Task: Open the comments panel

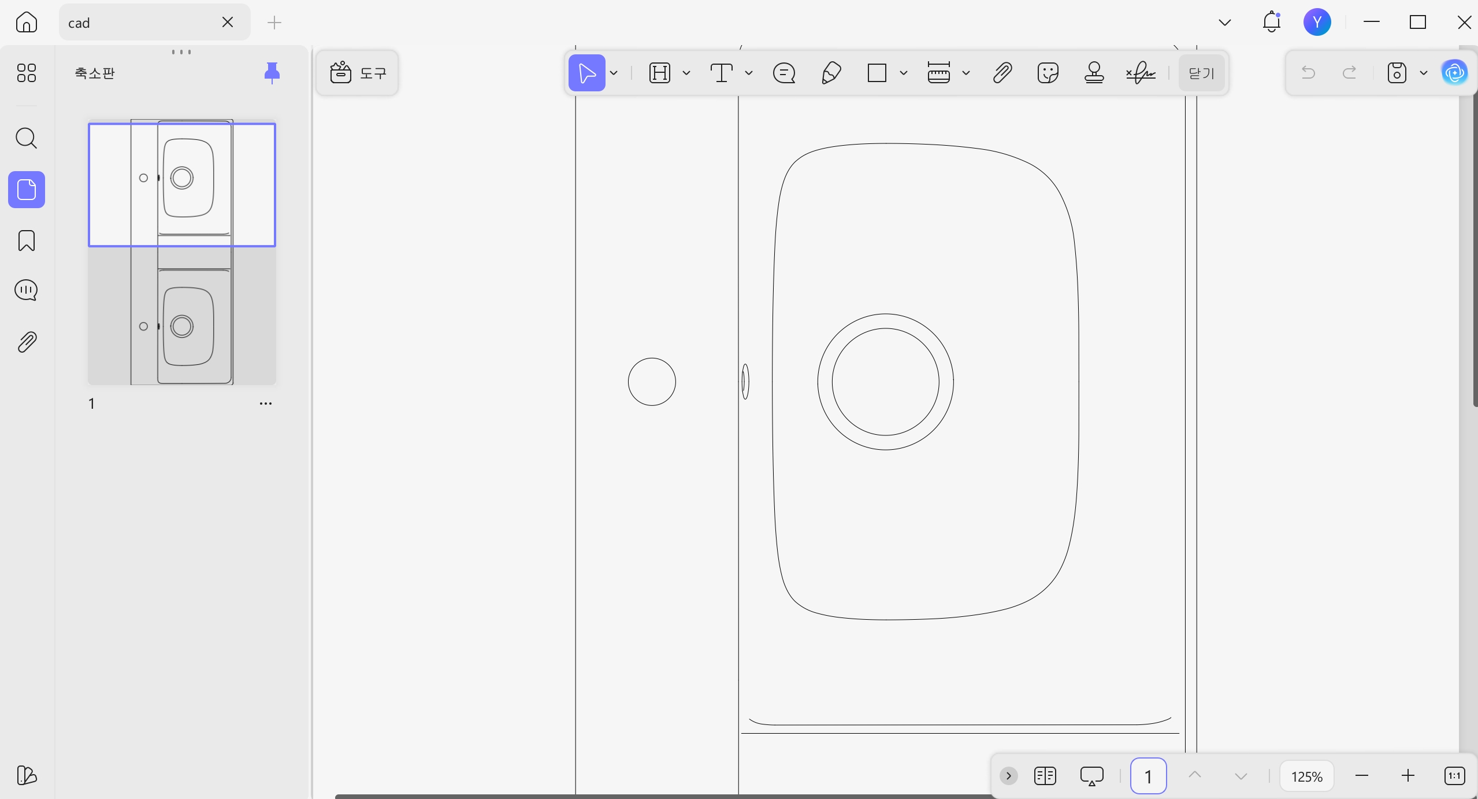Action: pyautogui.click(x=27, y=290)
